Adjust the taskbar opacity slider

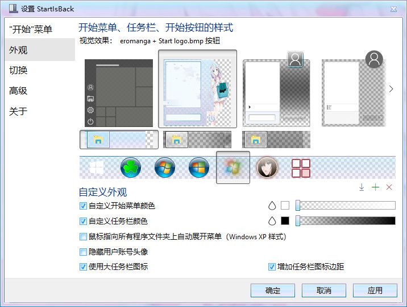click(x=346, y=220)
